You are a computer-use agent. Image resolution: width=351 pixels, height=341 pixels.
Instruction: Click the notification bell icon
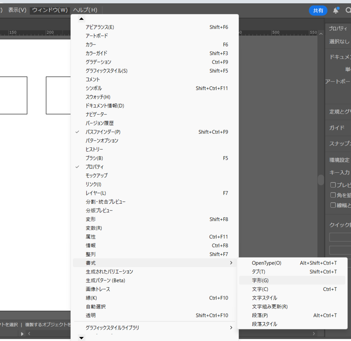(x=336, y=11)
